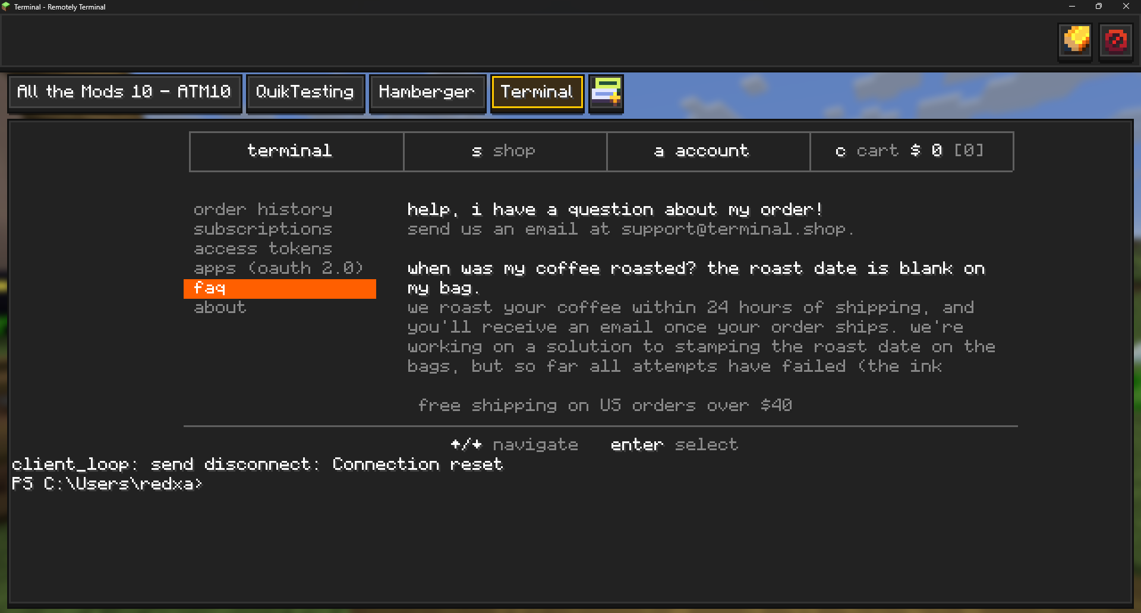Open apps (oauth 2.0) entry
1141x613 pixels.
coord(278,268)
